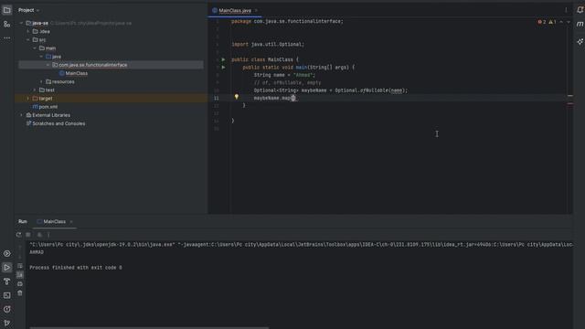This screenshot has width=585, height=329.
Task: Go to next highlighted error arrow
Action: coord(569,22)
